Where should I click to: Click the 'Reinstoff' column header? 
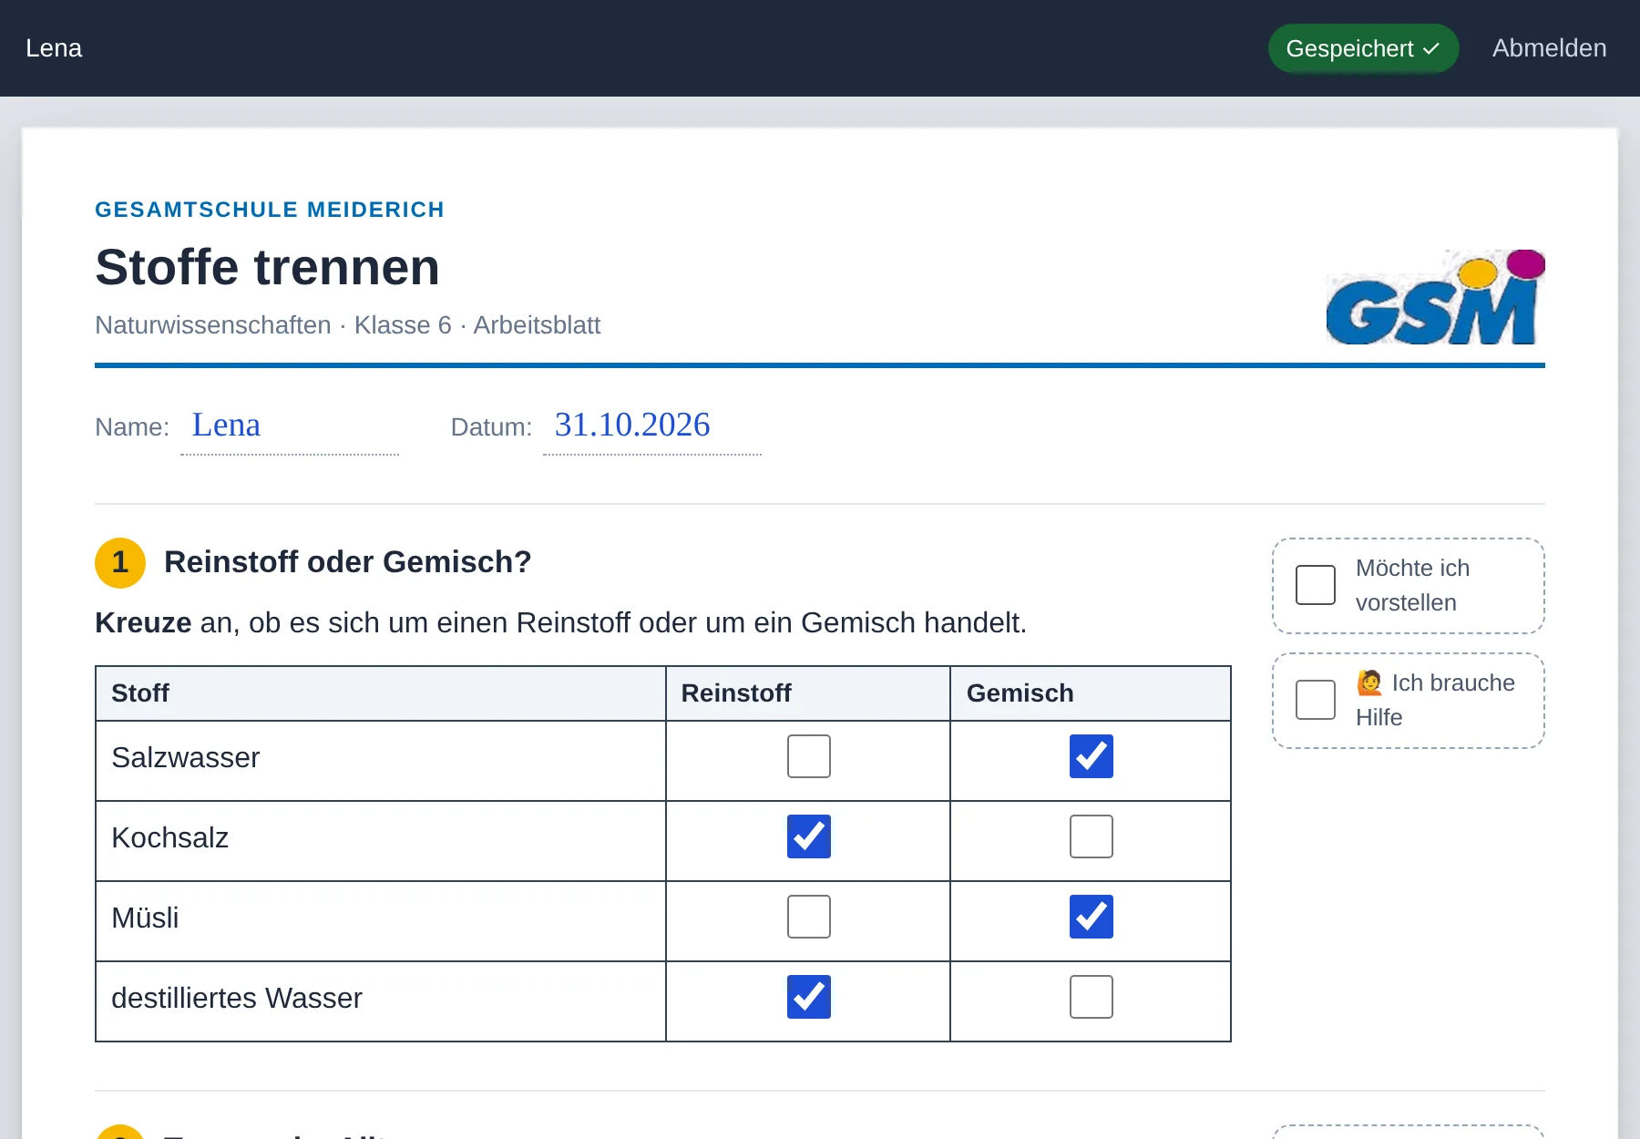click(x=808, y=693)
